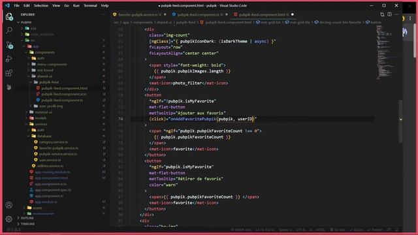The width and height of the screenshot is (418, 235).
Task: Click the unsaved dot on pubpik-feed.component.html tab
Action: (293, 14)
